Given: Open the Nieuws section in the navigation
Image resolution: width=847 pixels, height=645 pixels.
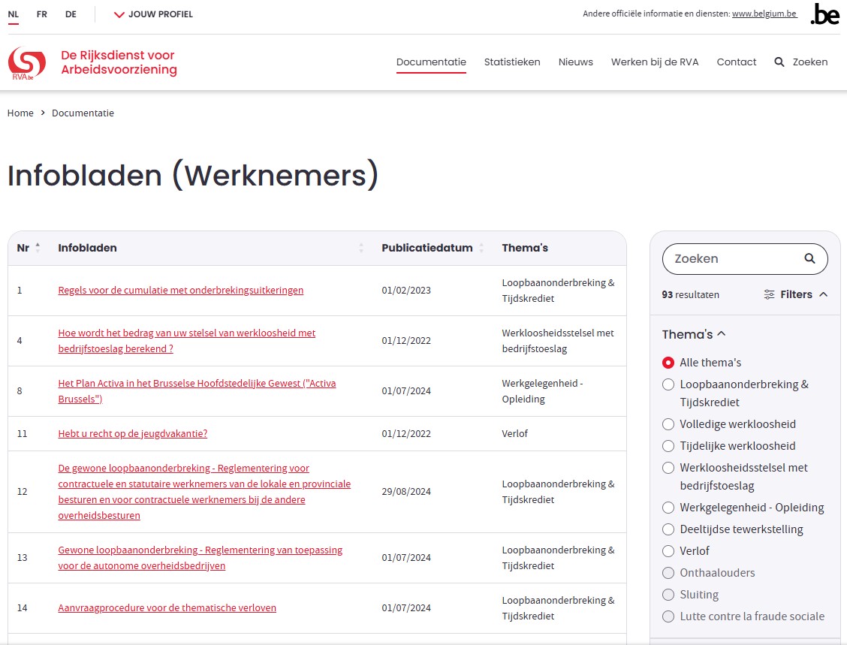Looking at the screenshot, I should pos(576,62).
